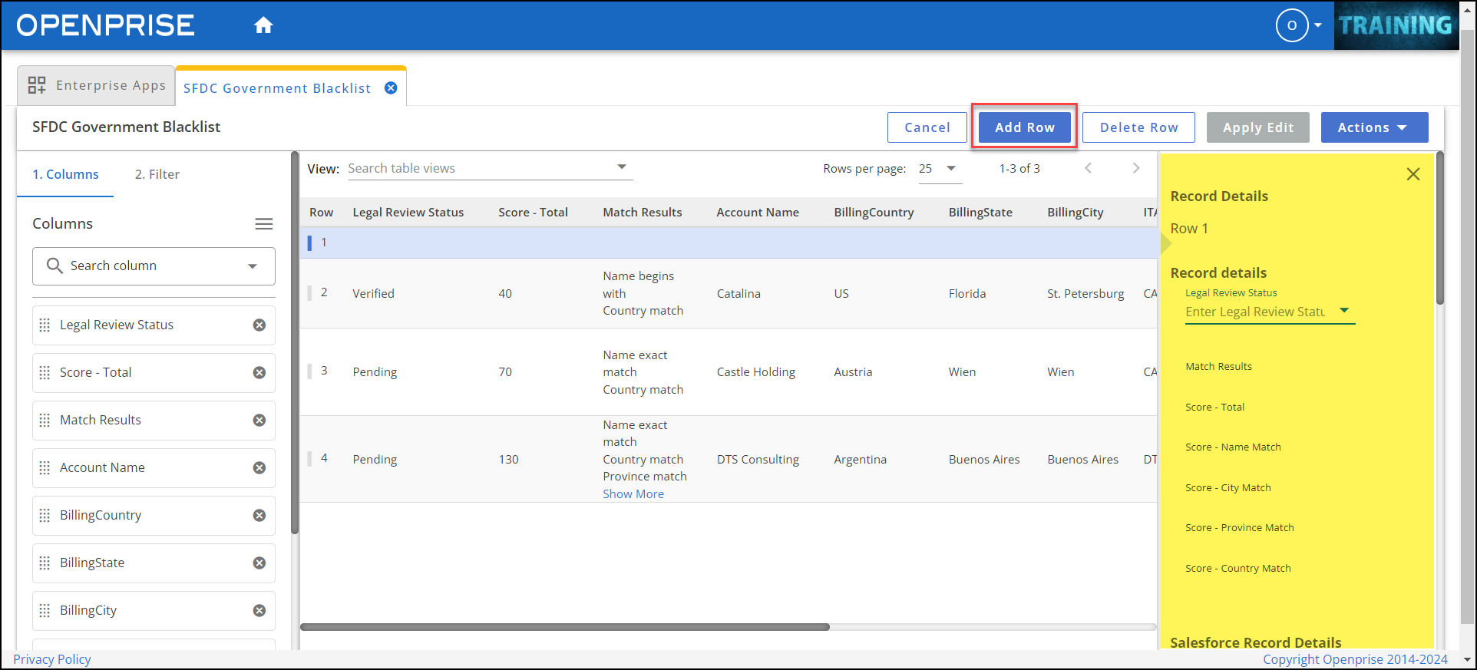1477x670 pixels.
Task: Close the Record Details panel
Action: coord(1413,174)
